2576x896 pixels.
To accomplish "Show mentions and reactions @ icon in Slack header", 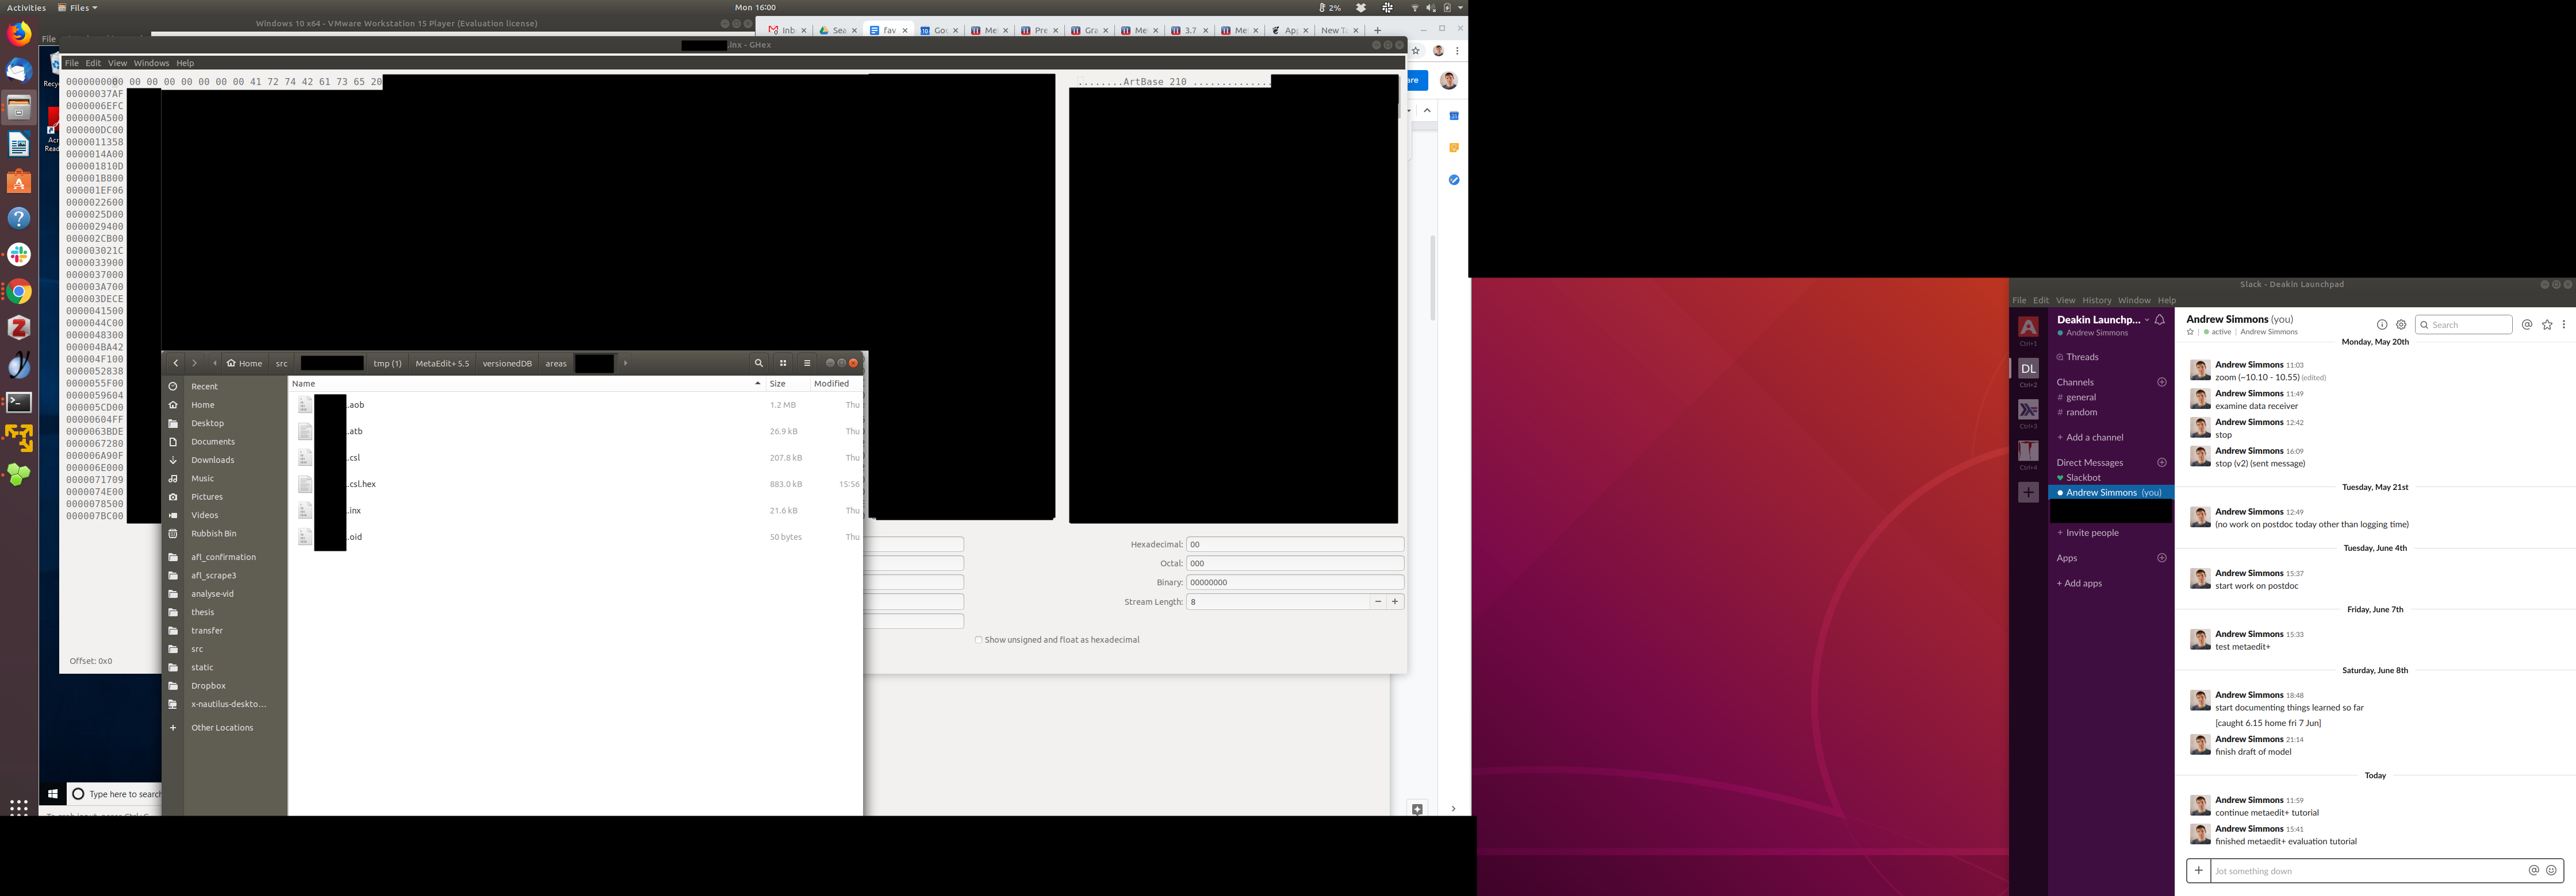I will [2527, 325].
